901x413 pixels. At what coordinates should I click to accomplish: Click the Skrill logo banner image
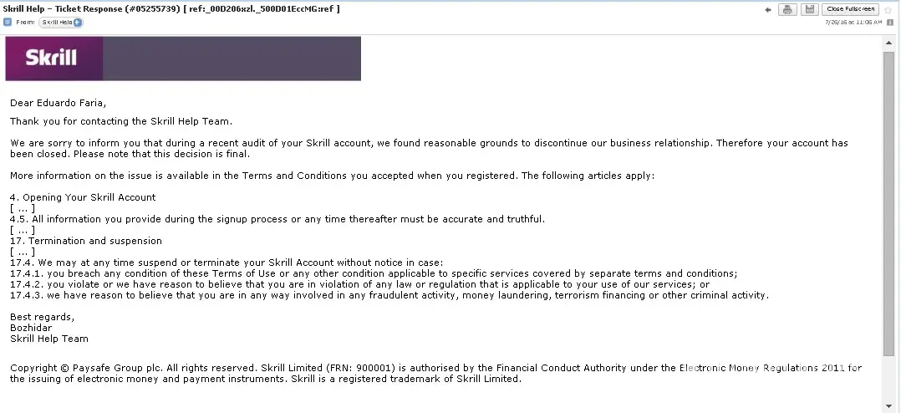point(183,59)
